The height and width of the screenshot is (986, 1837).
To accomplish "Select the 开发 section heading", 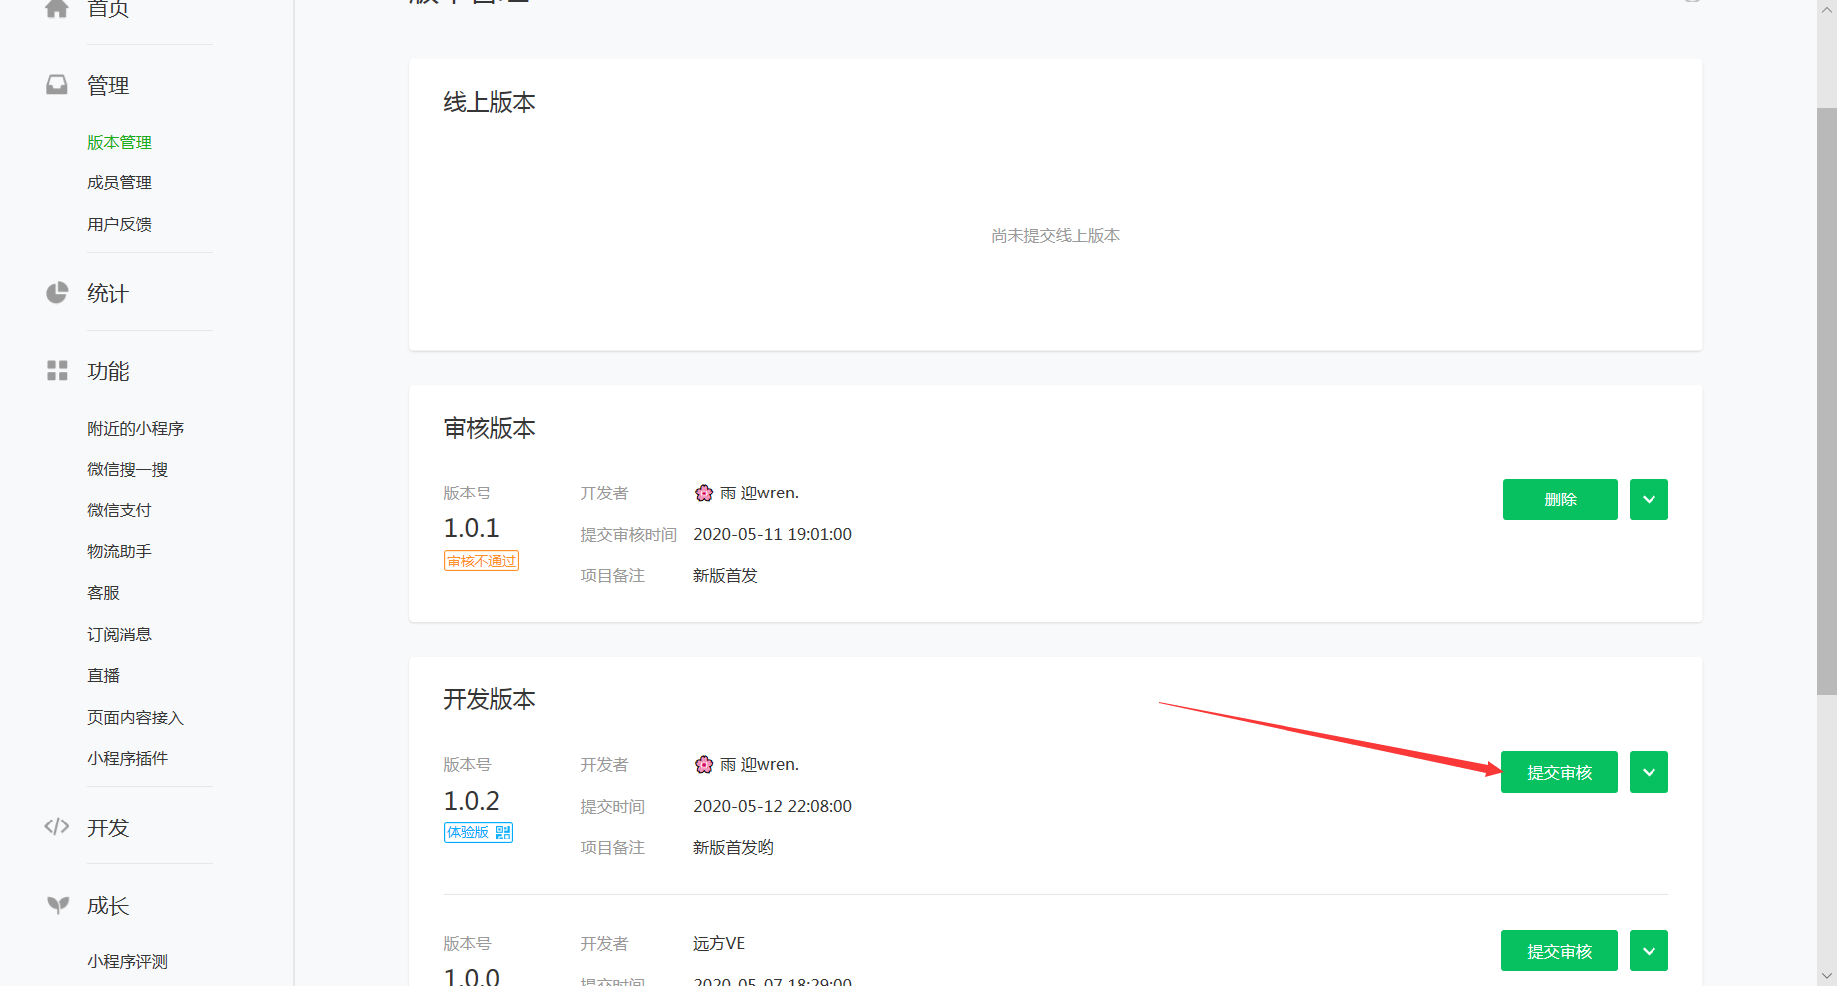I will tap(108, 827).
